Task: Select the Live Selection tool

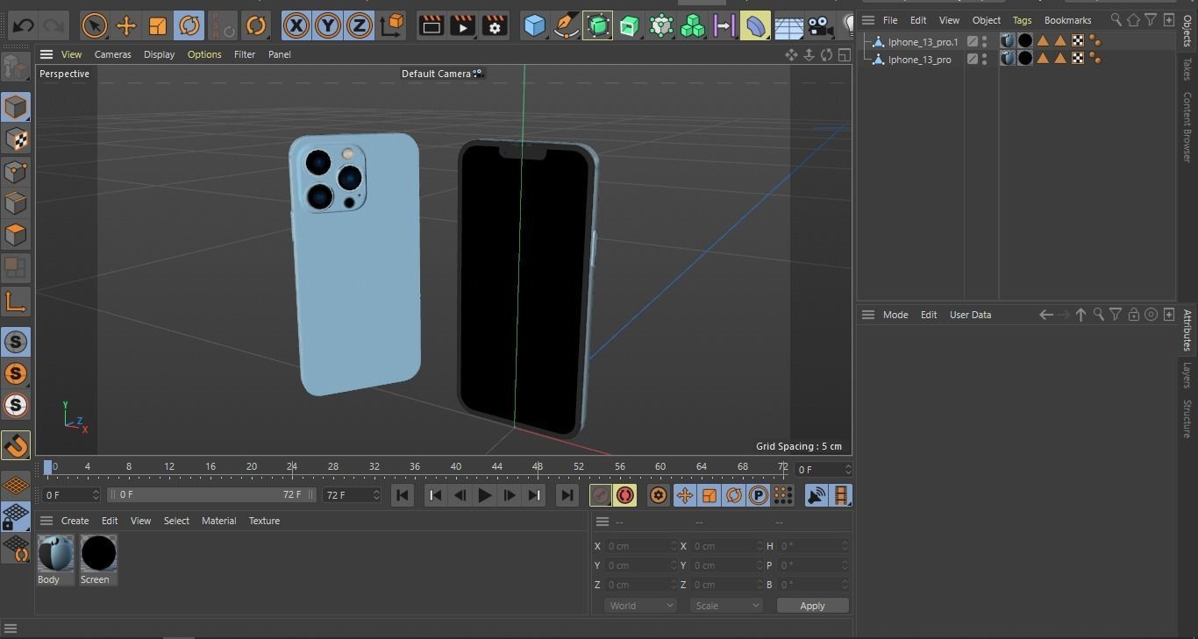Action: coord(94,25)
